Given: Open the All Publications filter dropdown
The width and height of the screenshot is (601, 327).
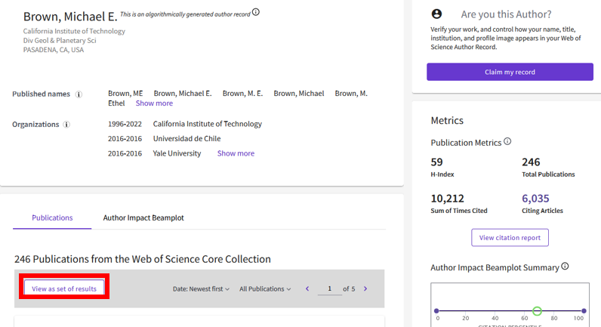Looking at the screenshot, I should (x=265, y=289).
